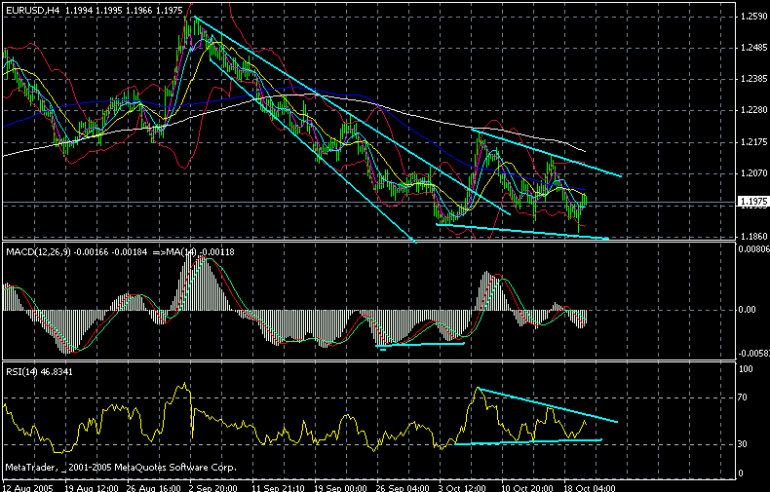
Task: Select the cyan trendline under MACD histogram lows
Action: coord(420,345)
